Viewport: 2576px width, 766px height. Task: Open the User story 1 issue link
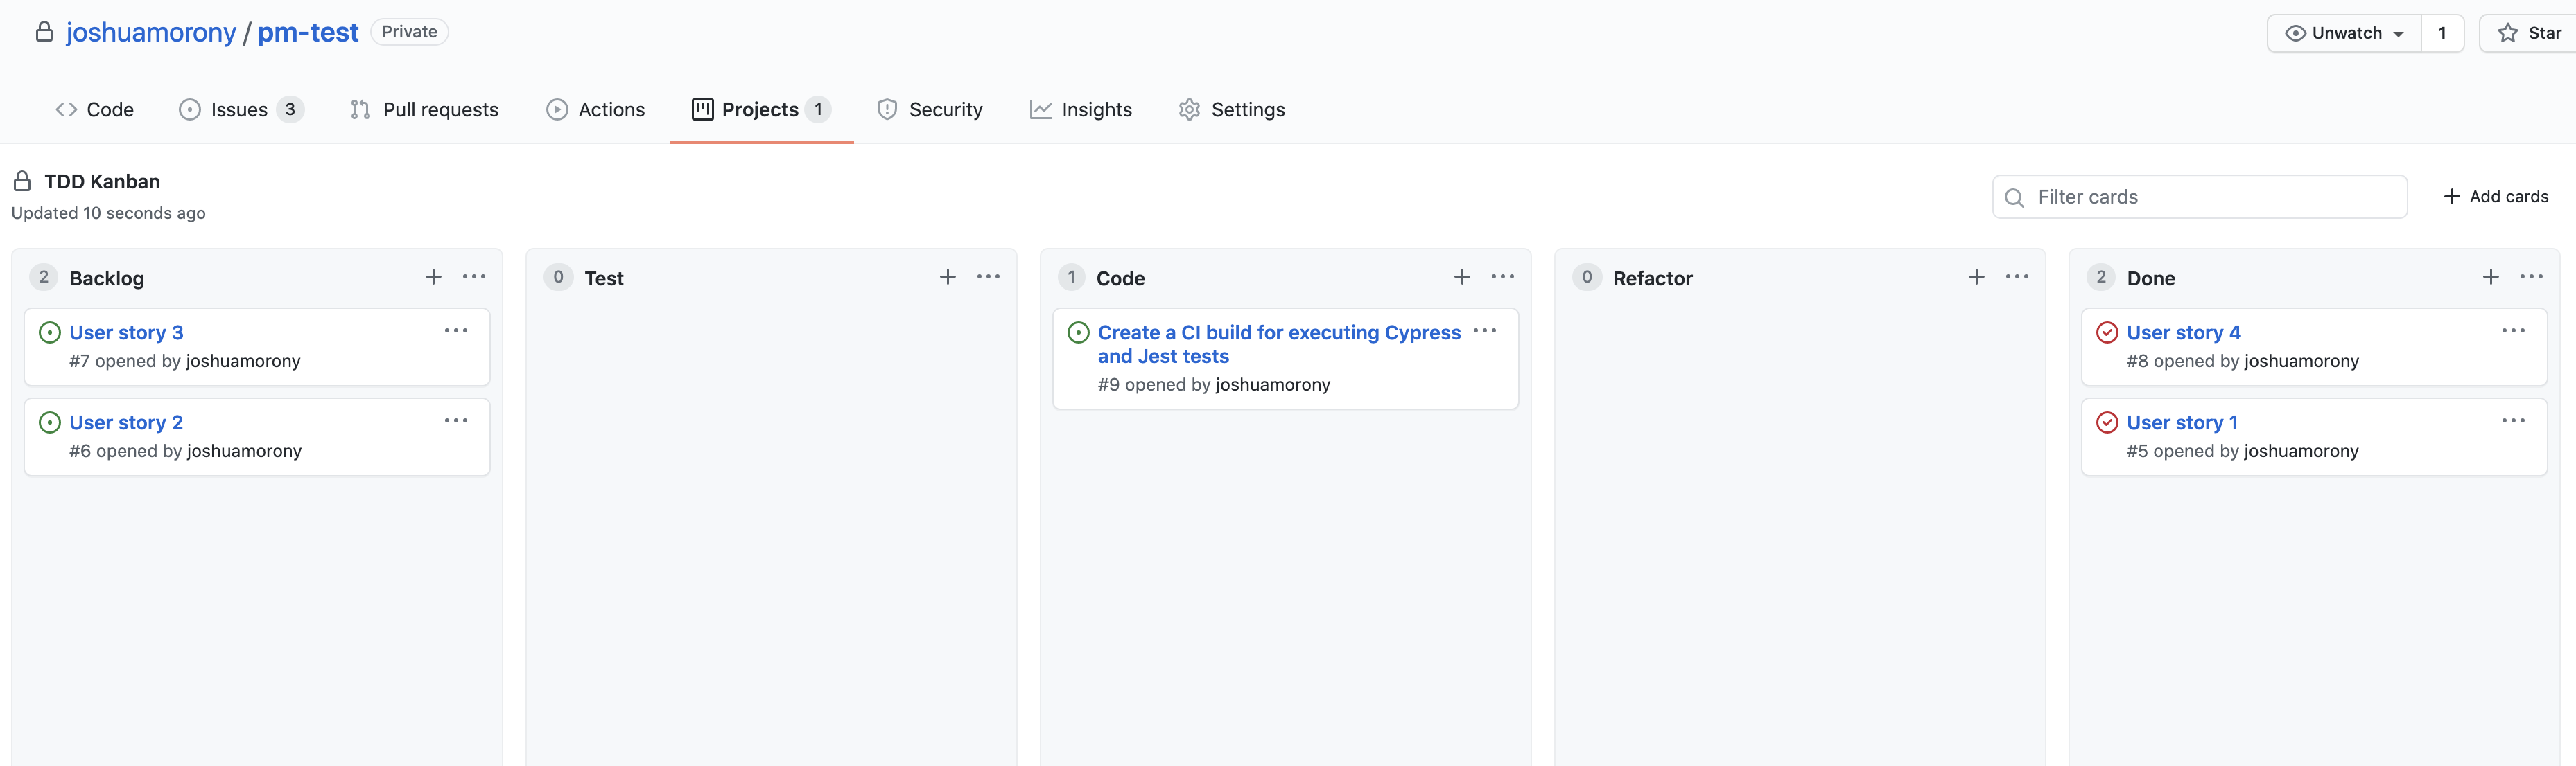pyautogui.click(x=2182, y=422)
